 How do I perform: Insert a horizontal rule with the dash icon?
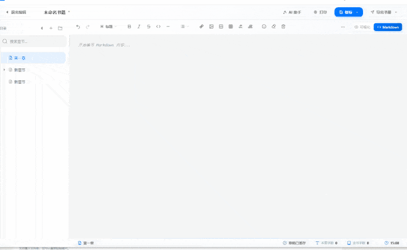click(x=168, y=26)
